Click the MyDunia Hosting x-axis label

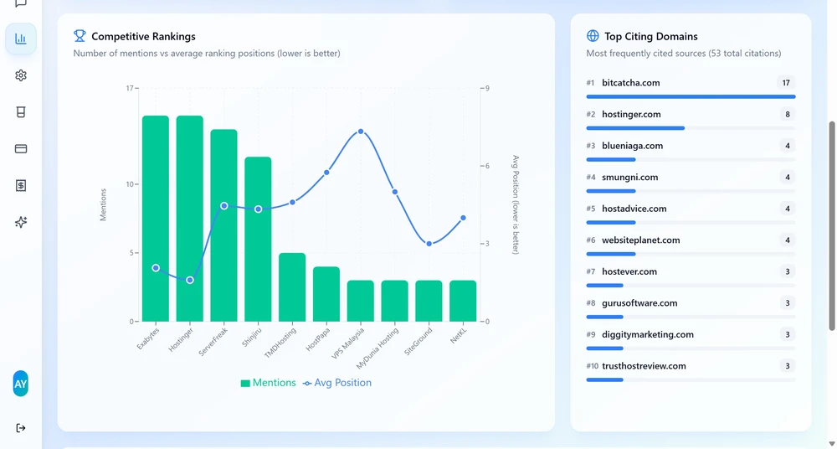[377, 348]
